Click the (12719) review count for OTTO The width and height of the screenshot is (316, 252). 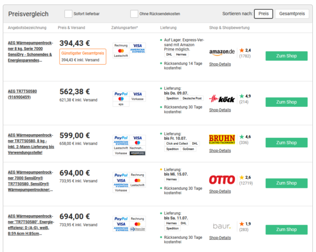point(246,183)
